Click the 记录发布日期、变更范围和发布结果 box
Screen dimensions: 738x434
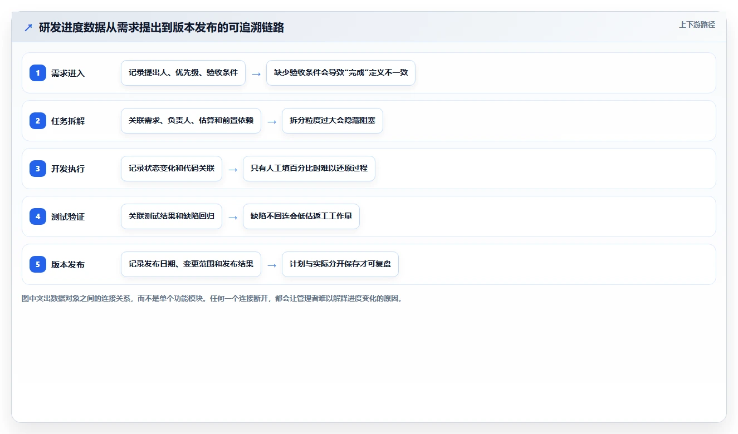pos(191,264)
